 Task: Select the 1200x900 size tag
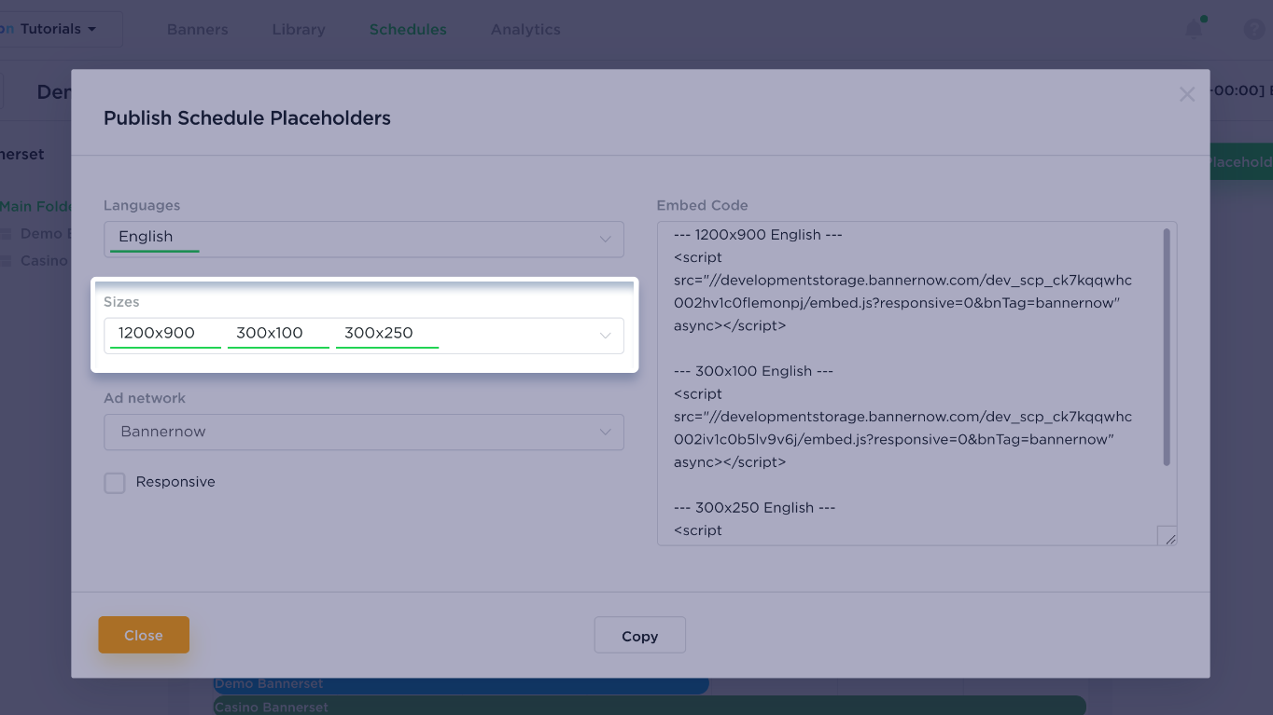165,334
